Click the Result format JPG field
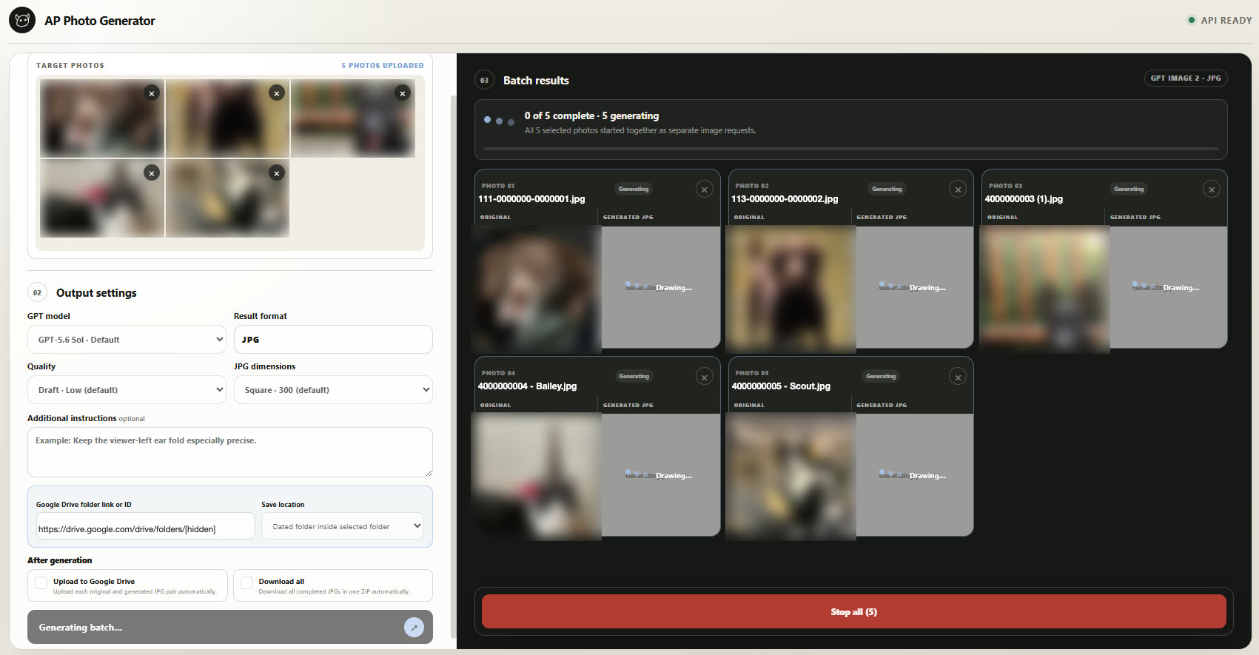The width and height of the screenshot is (1259, 655). (333, 339)
